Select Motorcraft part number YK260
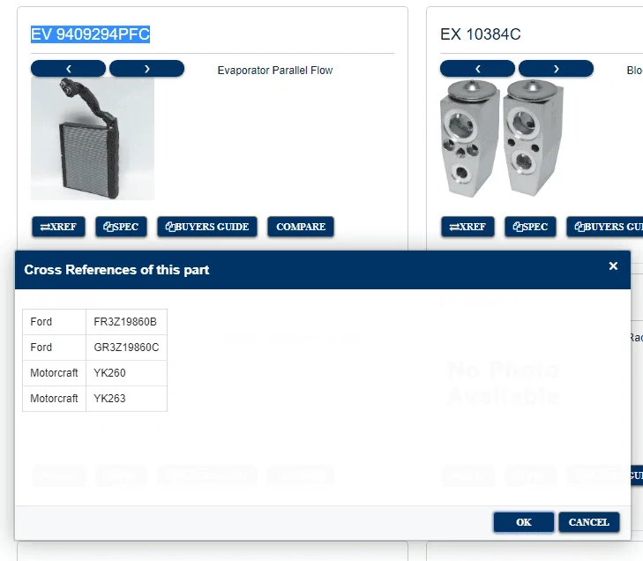Screen dimensions: 643x561 point(109,373)
